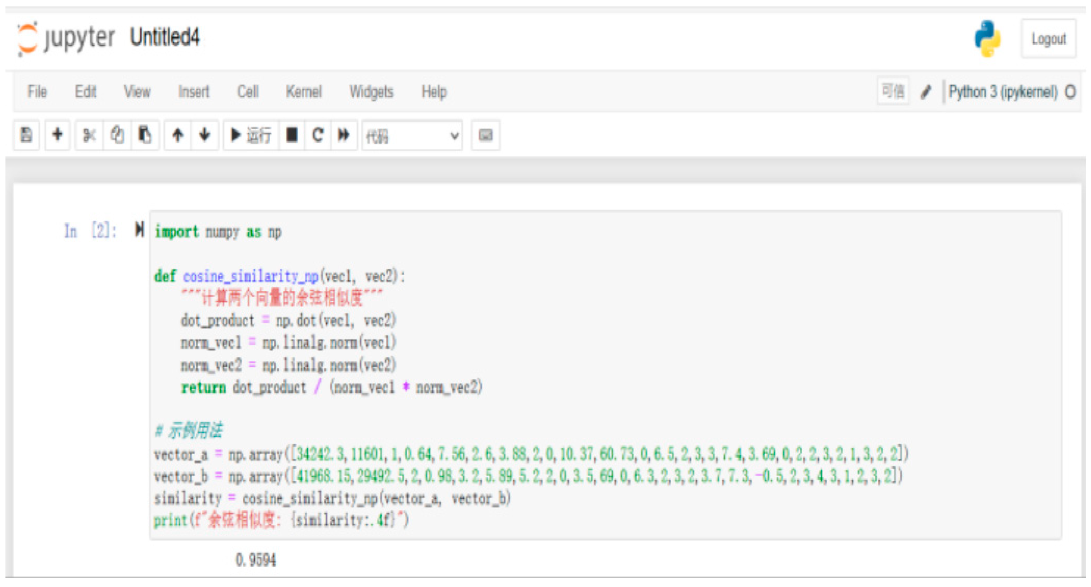Move selected cell up arrow
The width and height of the screenshot is (1091, 587).
(x=178, y=136)
